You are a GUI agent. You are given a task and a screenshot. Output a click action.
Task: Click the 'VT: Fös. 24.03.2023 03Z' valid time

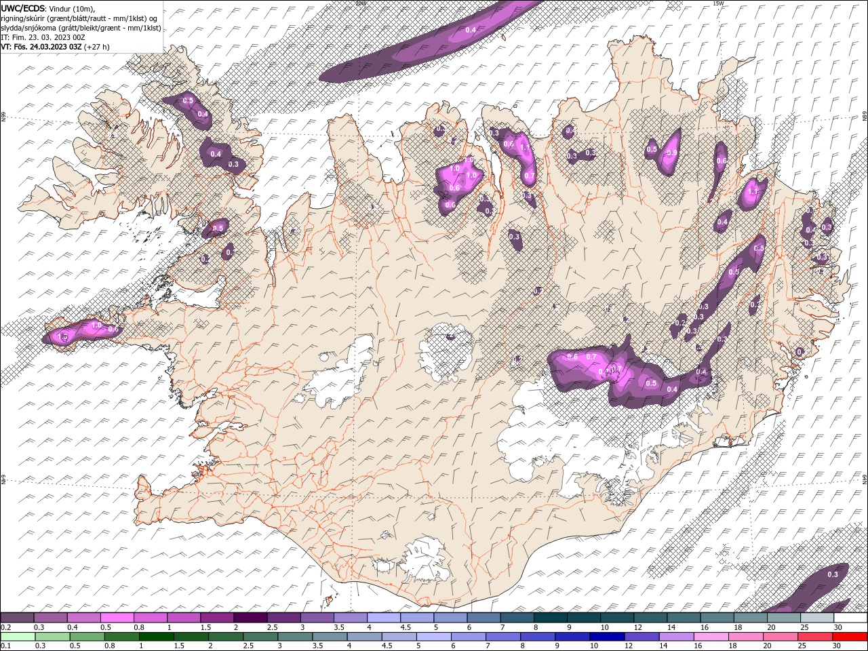(41, 47)
